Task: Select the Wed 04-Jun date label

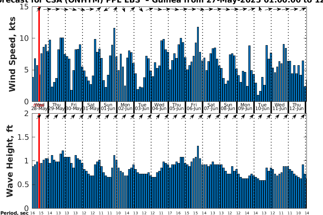Action: 159,106
